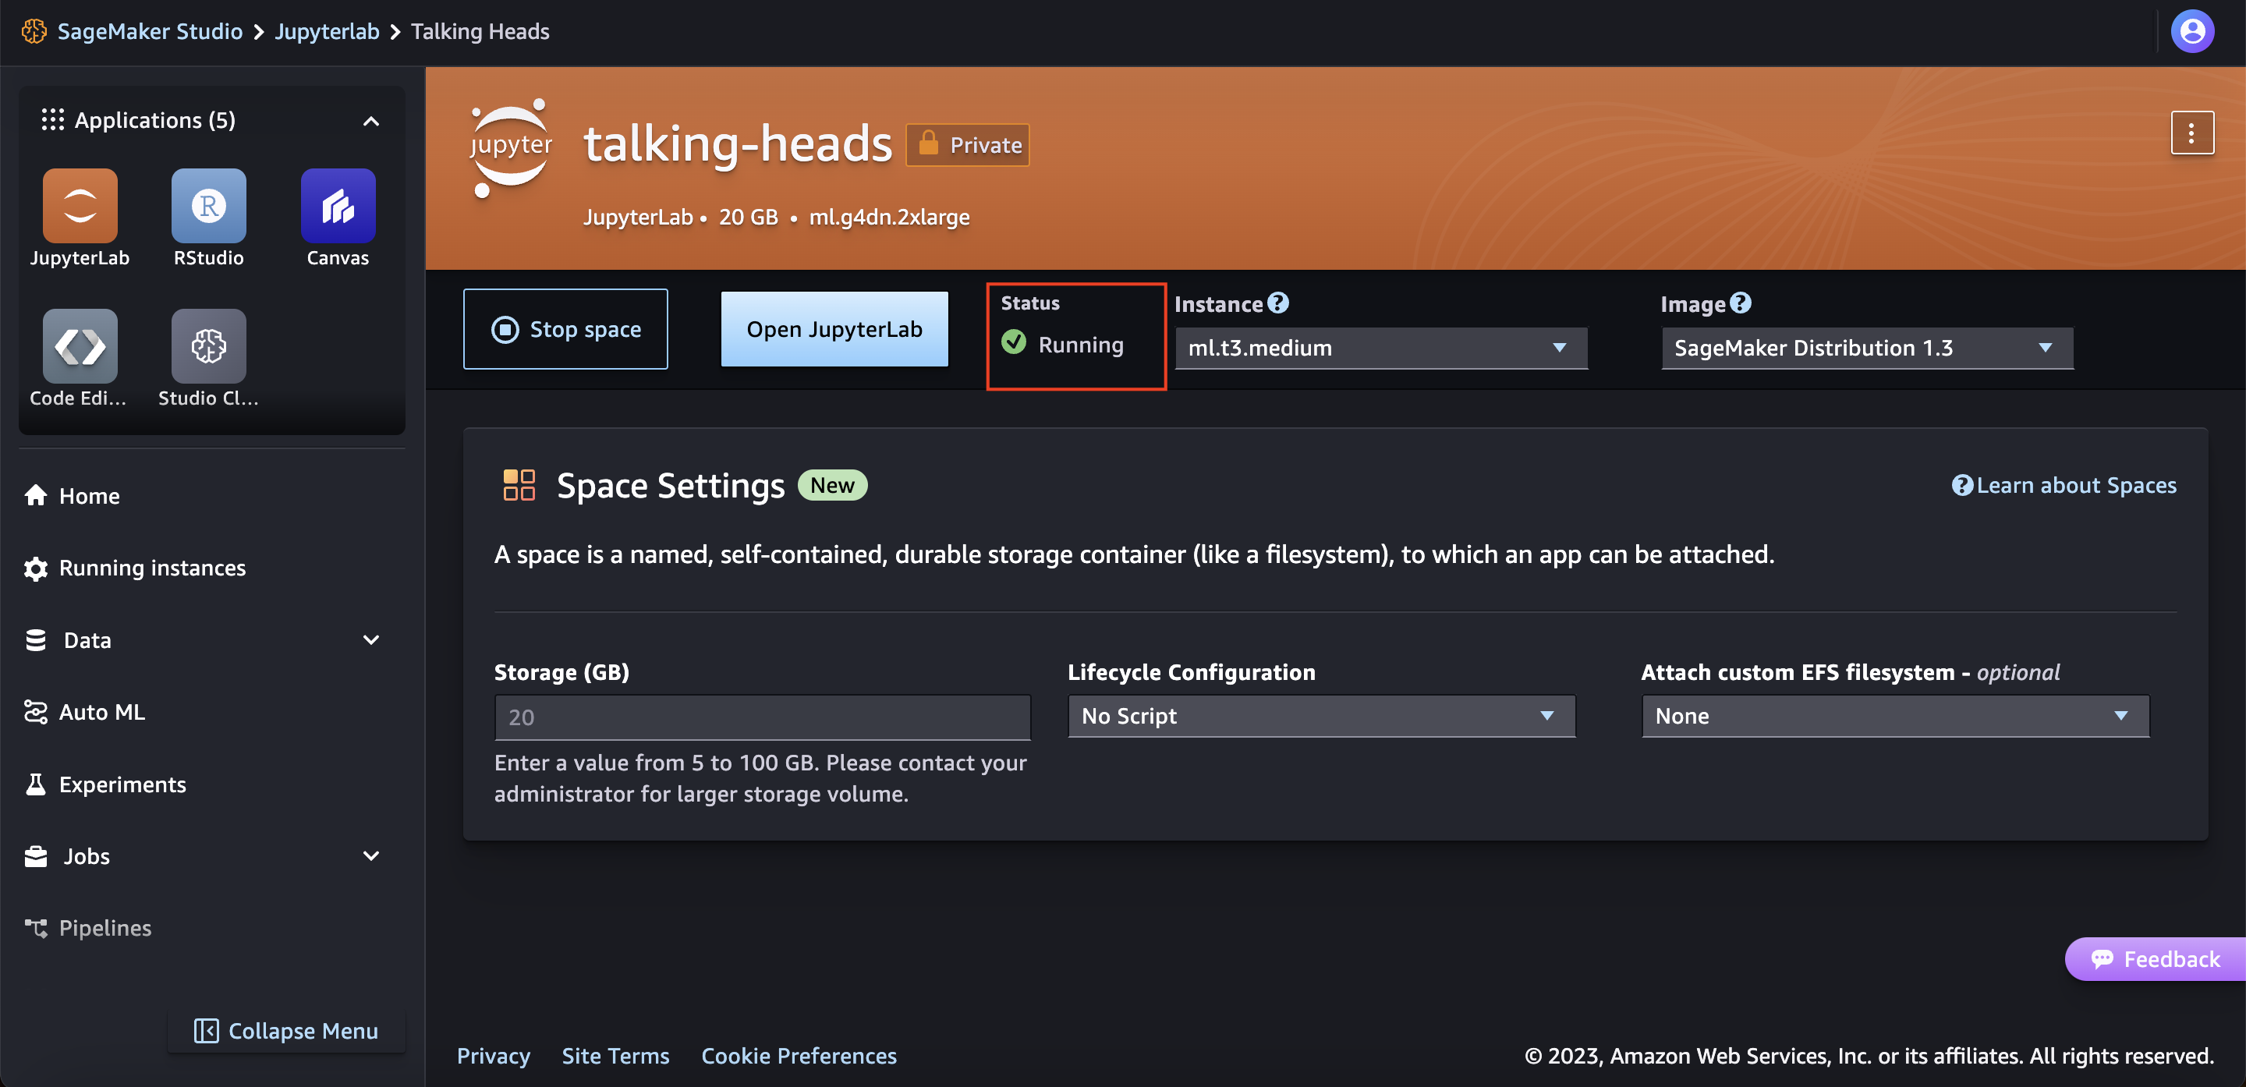Go to Running instances in sidebar
Screen dimensions: 2246x1087
pyautogui.click(x=152, y=568)
